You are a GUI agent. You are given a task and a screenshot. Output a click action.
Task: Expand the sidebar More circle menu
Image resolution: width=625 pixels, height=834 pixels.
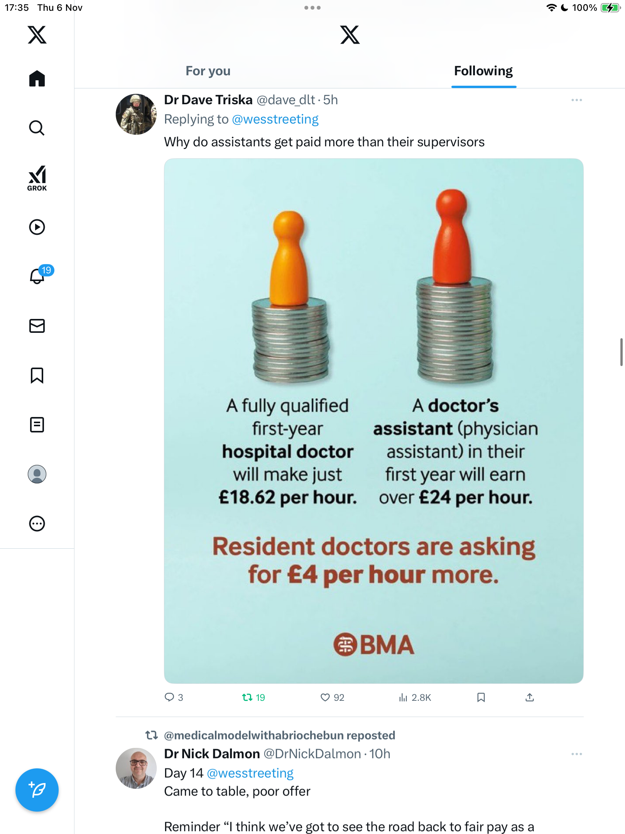click(x=37, y=524)
